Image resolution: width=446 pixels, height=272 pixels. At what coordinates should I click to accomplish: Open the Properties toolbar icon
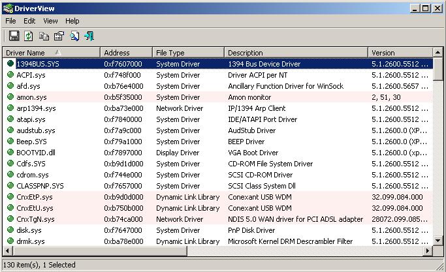tap(59, 36)
